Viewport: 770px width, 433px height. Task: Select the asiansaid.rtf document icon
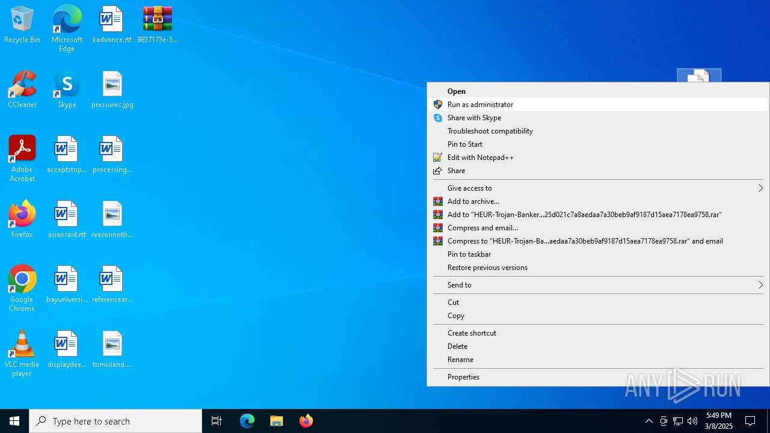pyautogui.click(x=67, y=220)
